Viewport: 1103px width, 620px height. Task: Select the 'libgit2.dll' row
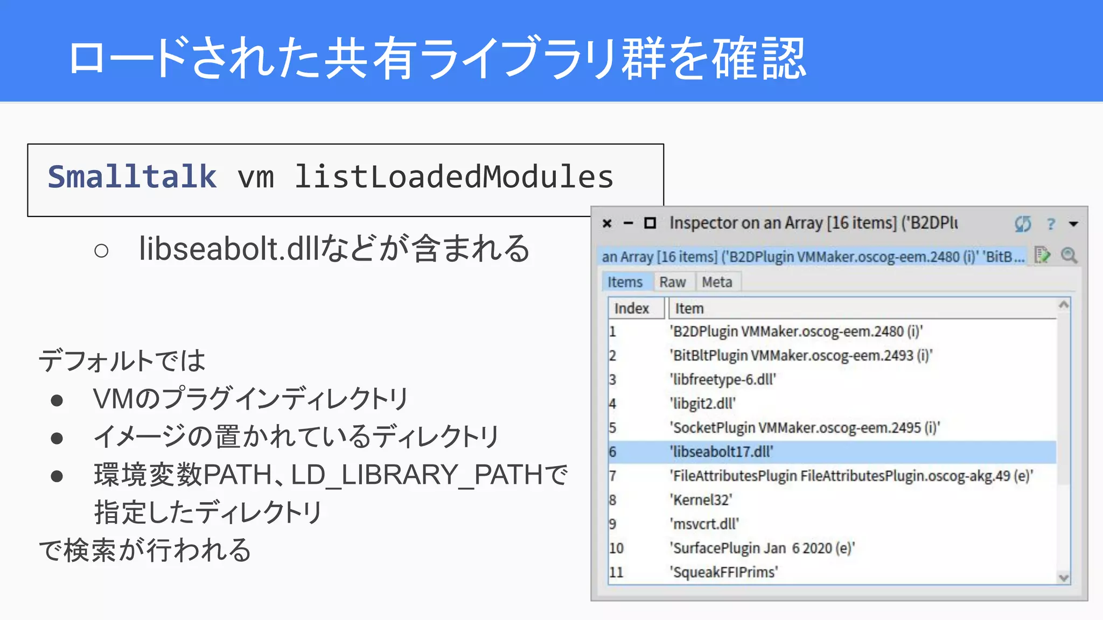(832, 404)
